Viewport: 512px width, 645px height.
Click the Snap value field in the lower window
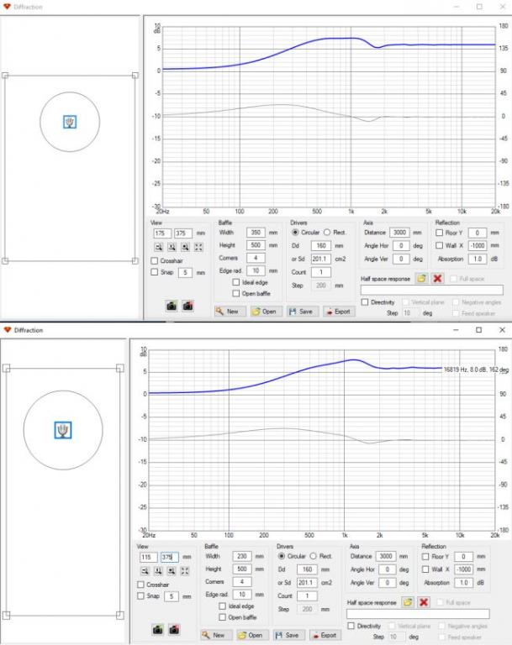(172, 596)
